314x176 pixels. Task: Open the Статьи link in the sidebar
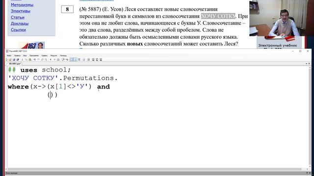point(18,18)
